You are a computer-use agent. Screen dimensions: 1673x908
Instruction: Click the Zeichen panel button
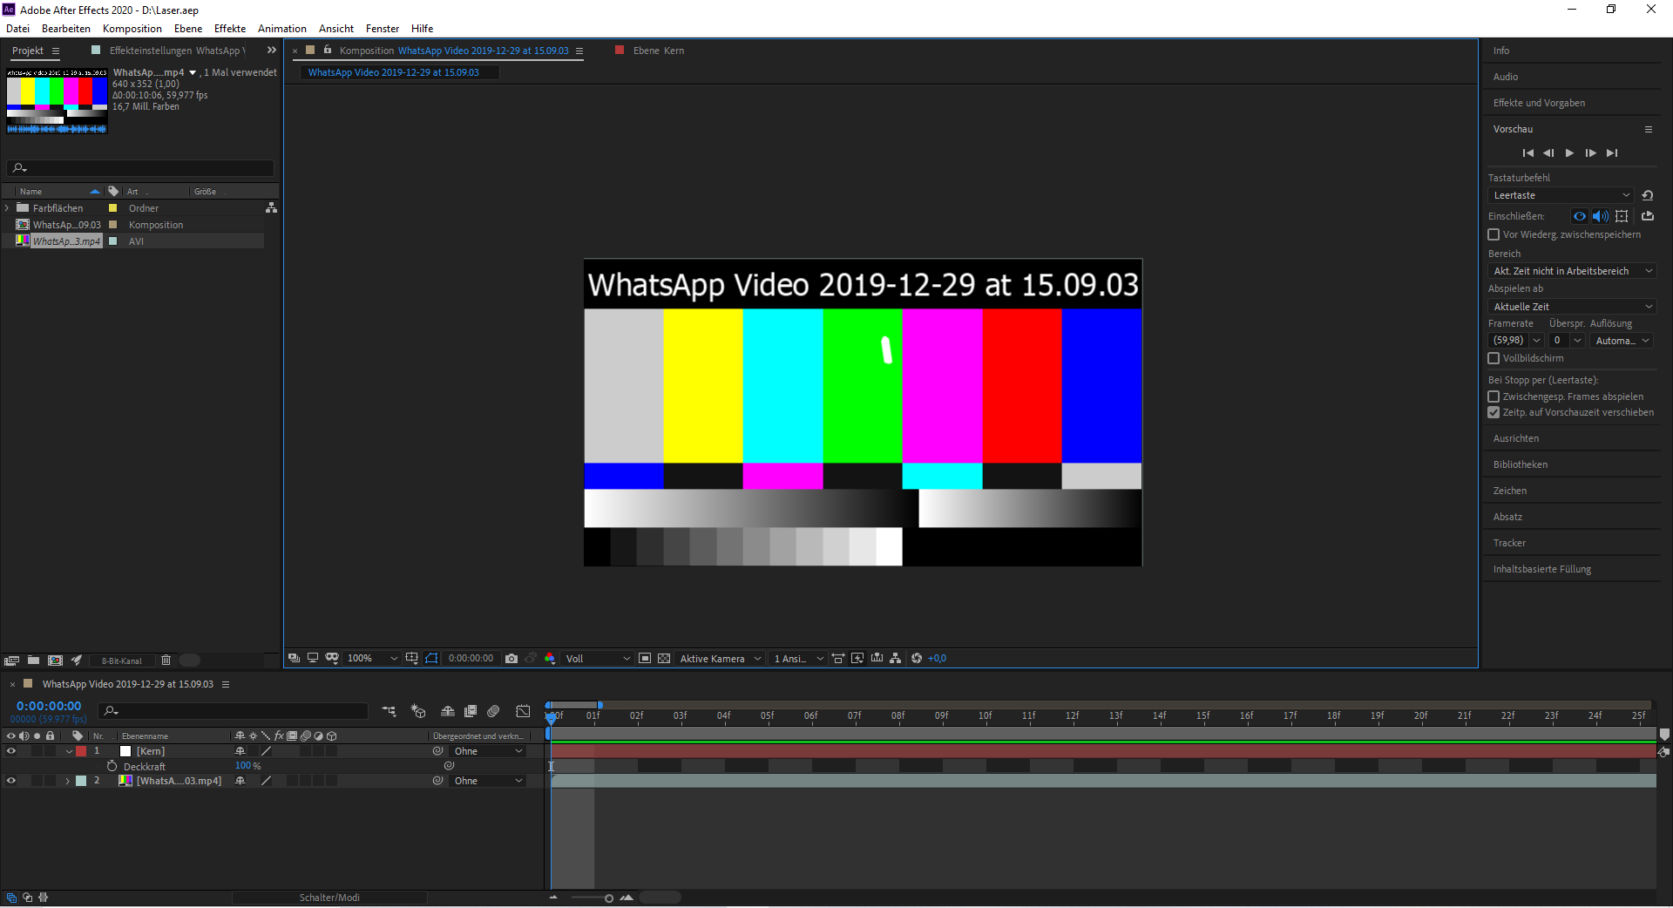[x=1509, y=490]
